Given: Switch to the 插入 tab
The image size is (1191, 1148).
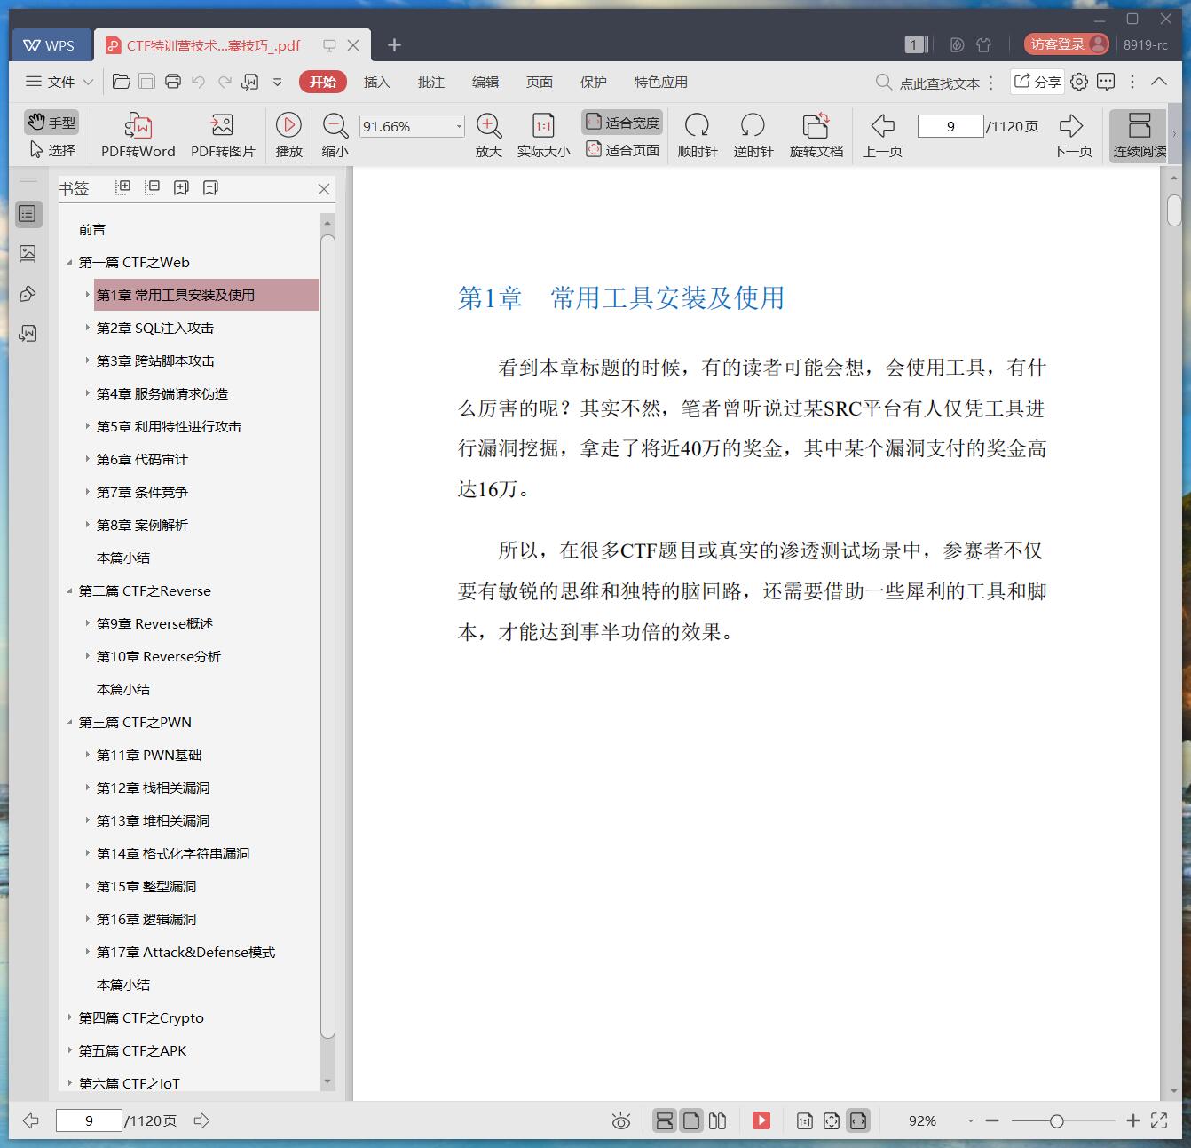Looking at the screenshot, I should point(376,82).
